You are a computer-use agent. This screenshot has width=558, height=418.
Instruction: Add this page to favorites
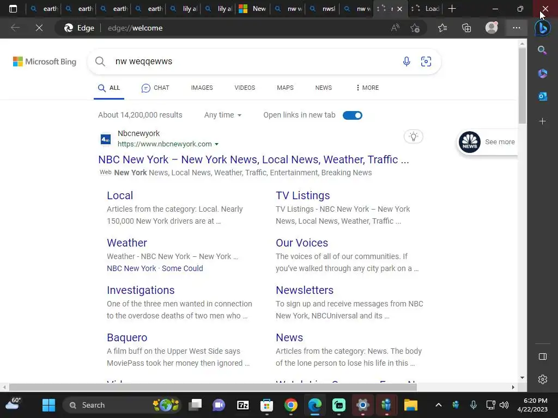pyautogui.click(x=415, y=28)
